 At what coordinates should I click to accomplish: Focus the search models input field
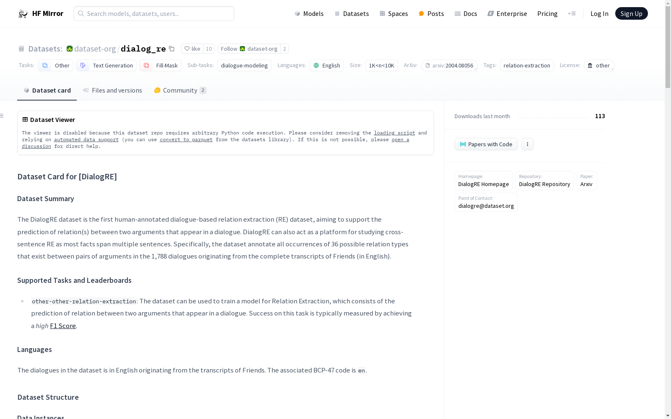[154, 13]
